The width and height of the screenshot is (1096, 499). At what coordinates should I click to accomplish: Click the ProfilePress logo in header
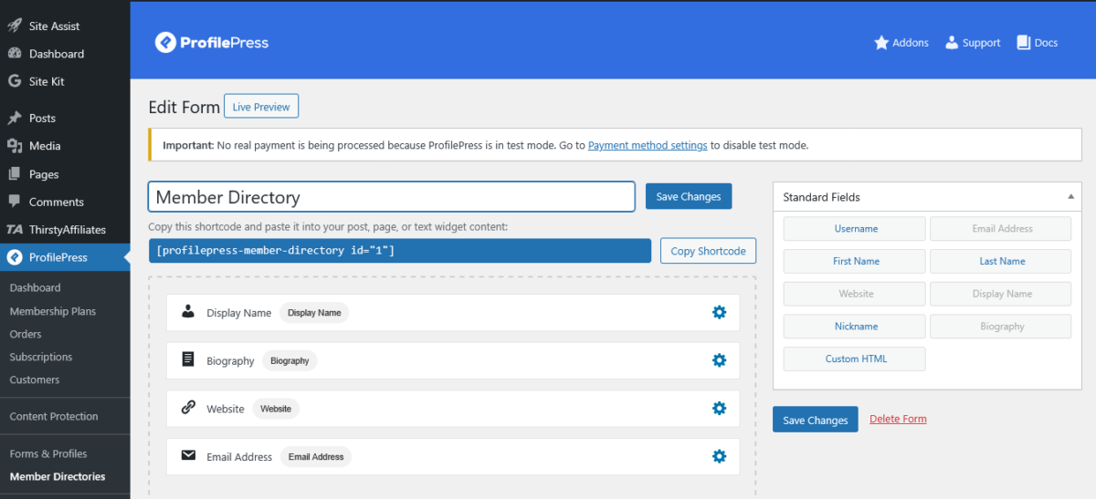click(x=212, y=42)
